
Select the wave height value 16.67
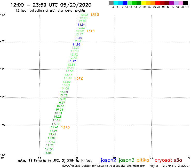tap(61, 103)
